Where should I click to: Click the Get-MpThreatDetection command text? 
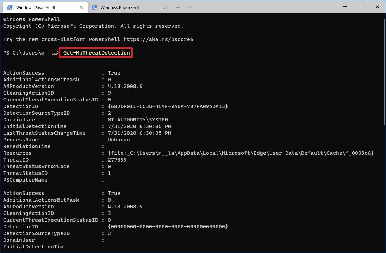coord(96,53)
